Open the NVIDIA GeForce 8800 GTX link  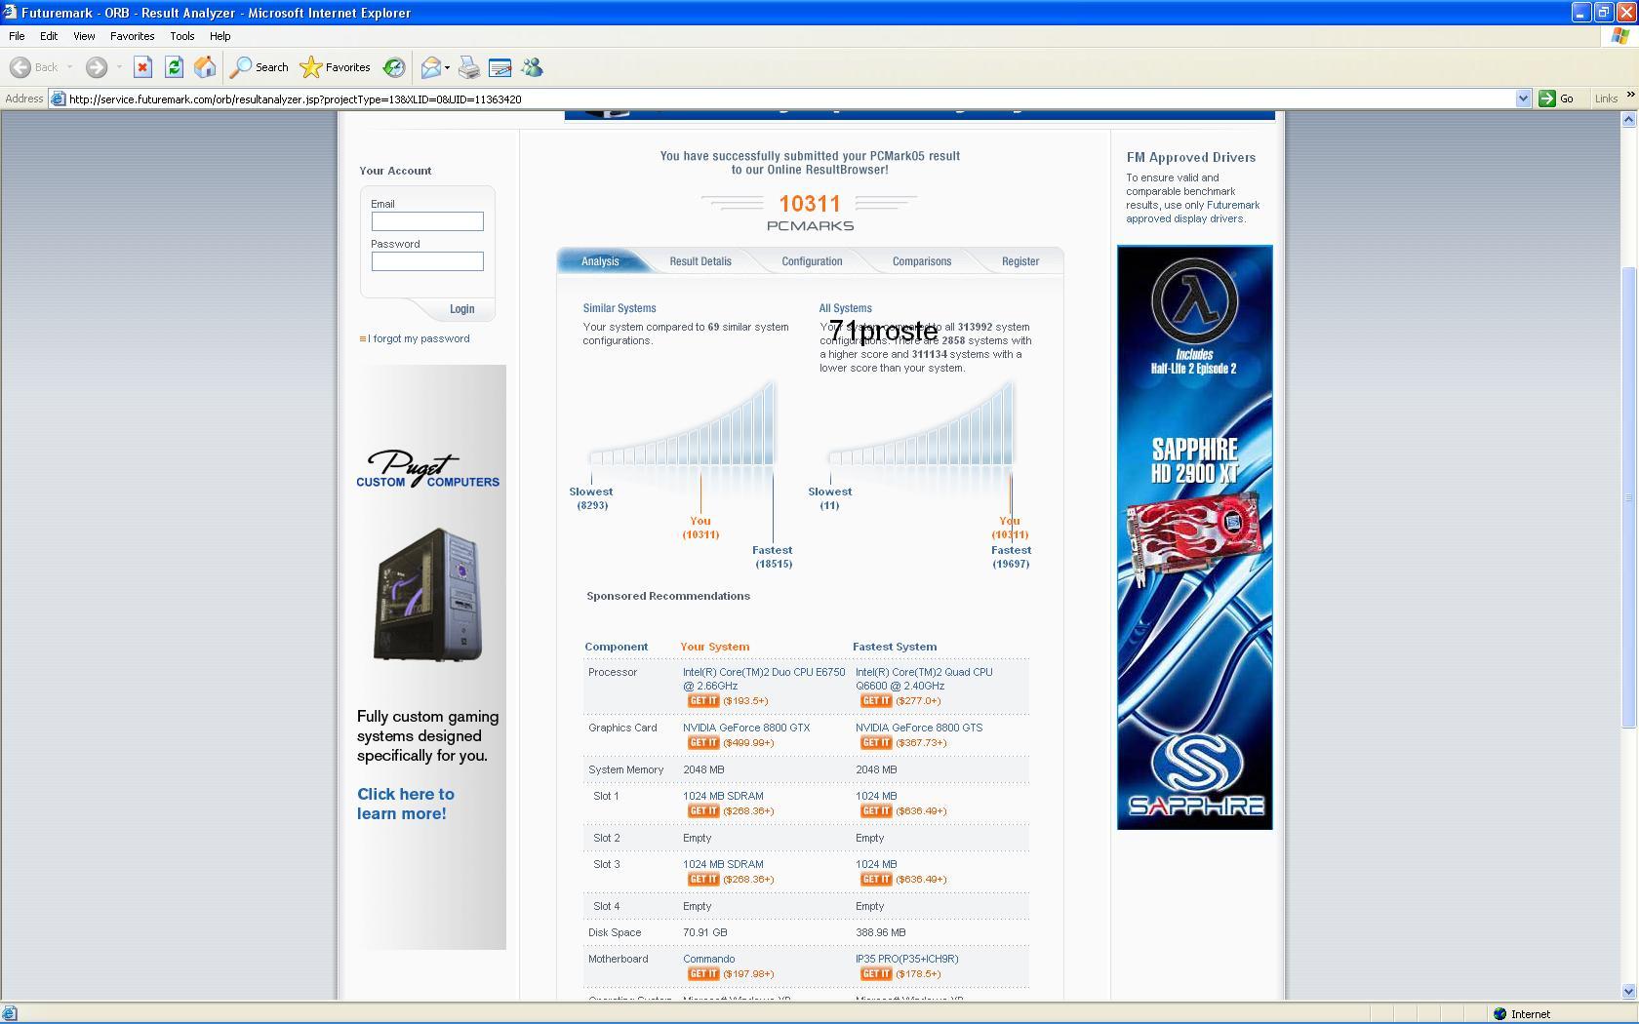[x=746, y=728]
